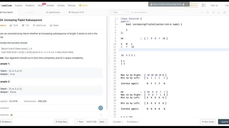
Task: Collapse code fold arrow at line 3
Action: pyautogui.click(x=117, y=25)
